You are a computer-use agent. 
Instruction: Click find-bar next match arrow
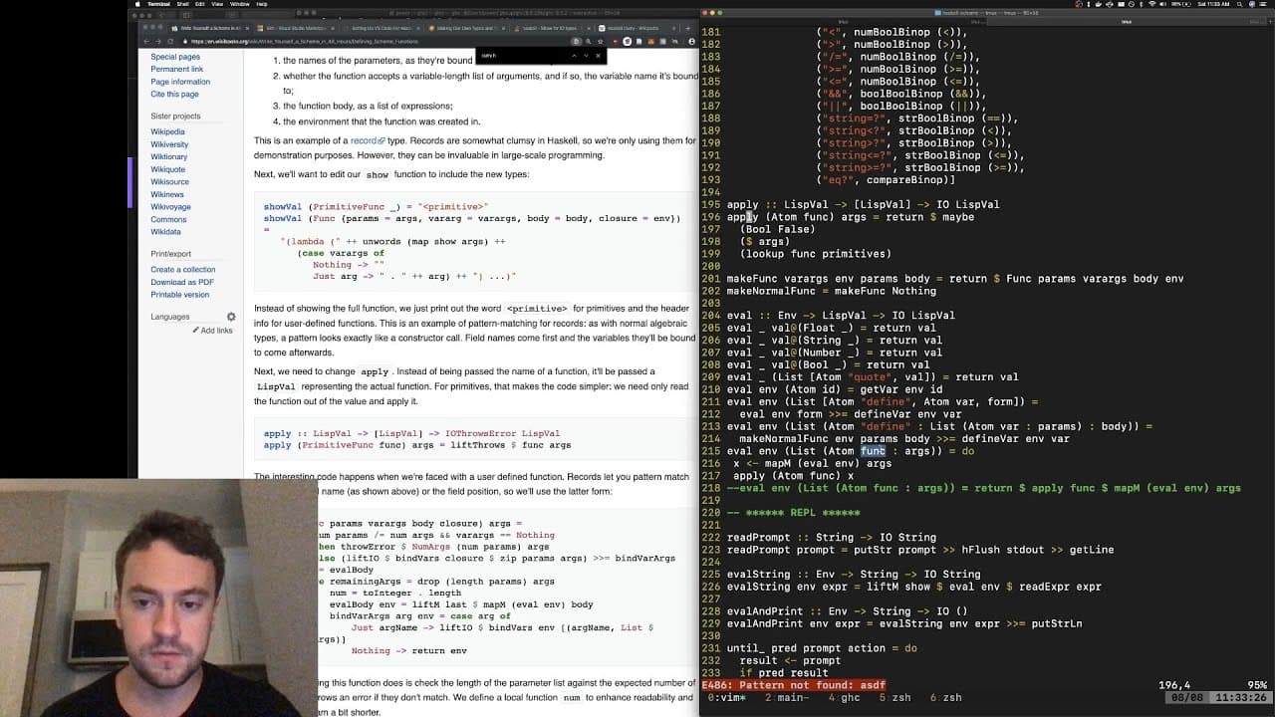click(586, 55)
